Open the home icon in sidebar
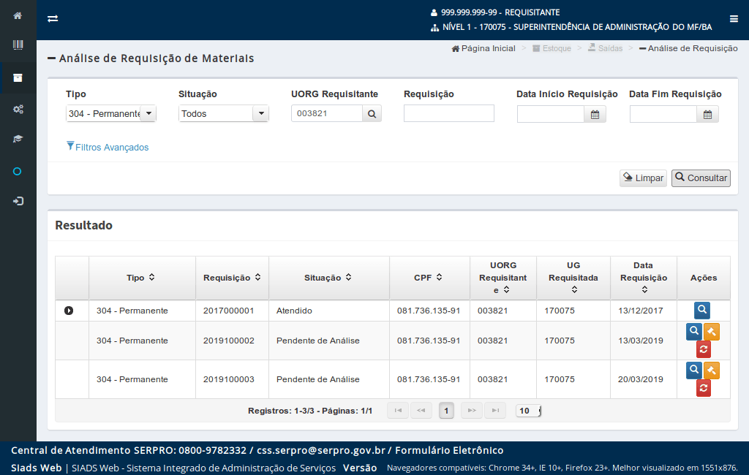The image size is (749, 475). pos(18,16)
